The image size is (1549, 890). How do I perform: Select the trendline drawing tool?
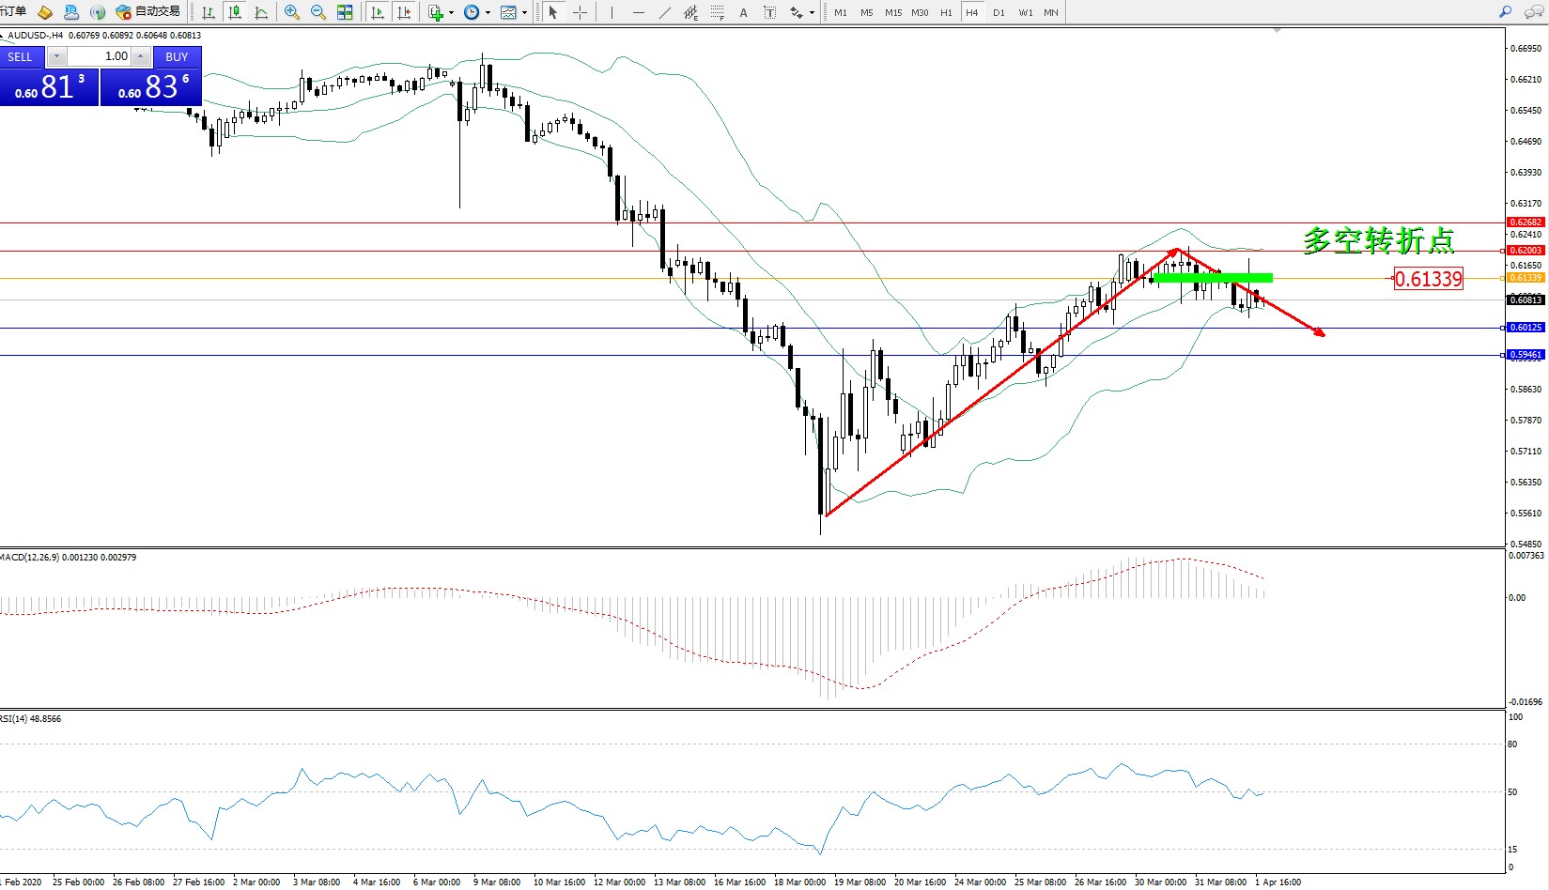coord(665,12)
